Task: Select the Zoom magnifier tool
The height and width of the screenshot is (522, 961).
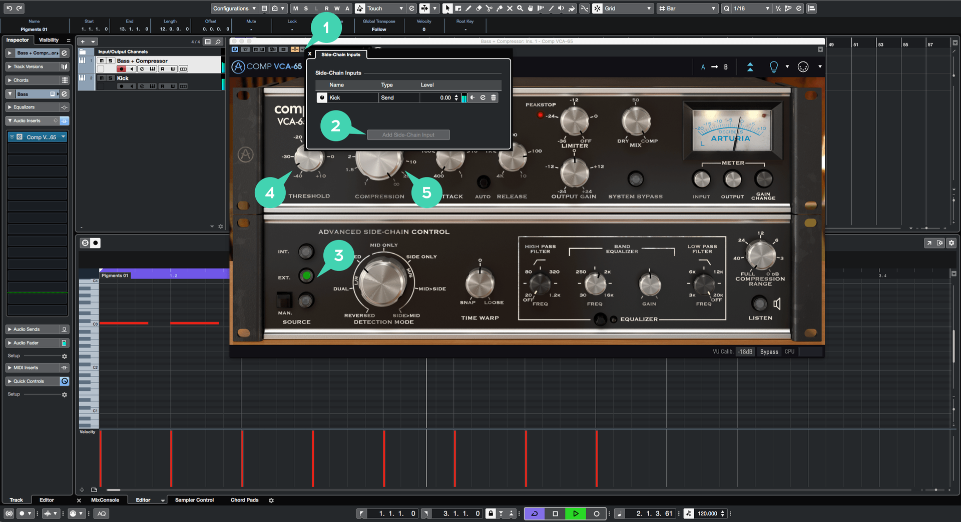Action: (x=520, y=8)
